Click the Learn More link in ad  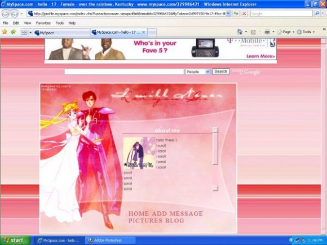(260, 56)
